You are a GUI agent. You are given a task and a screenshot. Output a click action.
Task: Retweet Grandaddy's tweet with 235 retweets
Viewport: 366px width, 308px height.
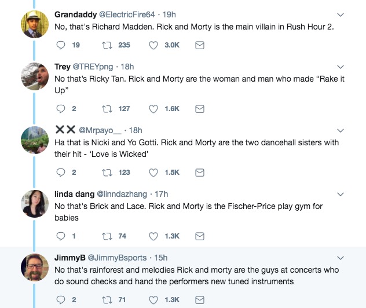point(107,45)
